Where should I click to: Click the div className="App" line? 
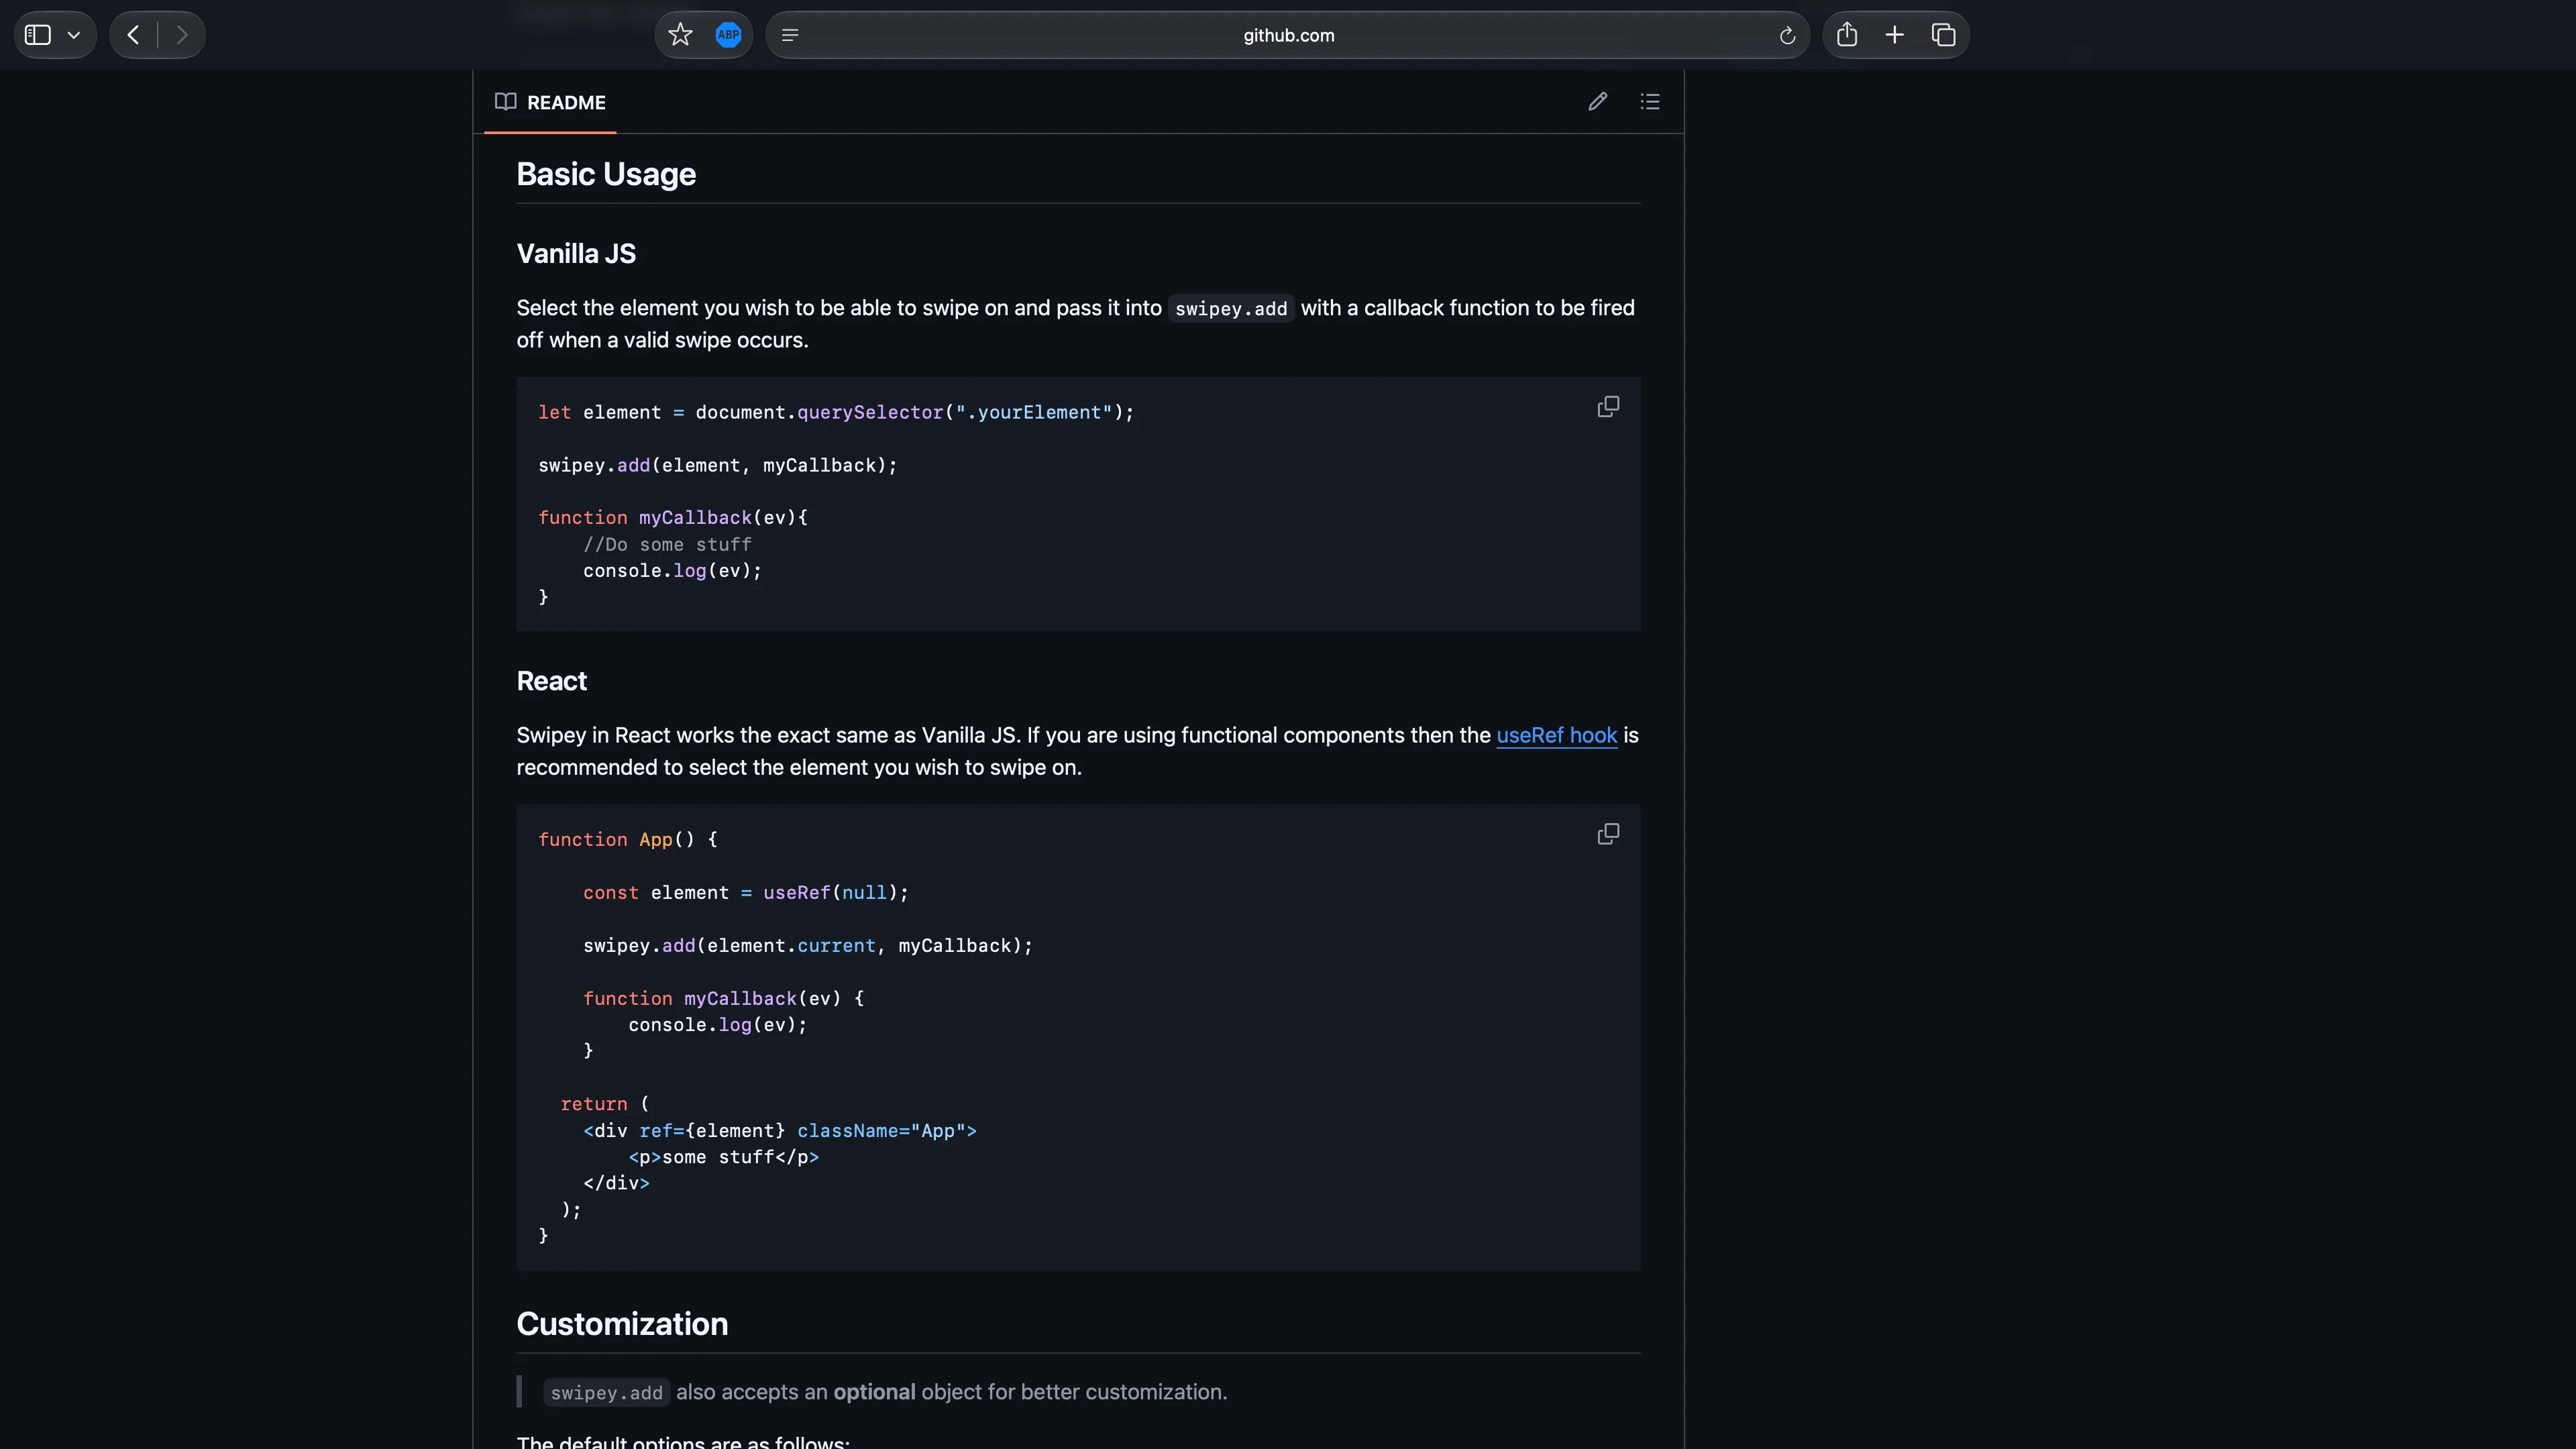click(x=780, y=1131)
